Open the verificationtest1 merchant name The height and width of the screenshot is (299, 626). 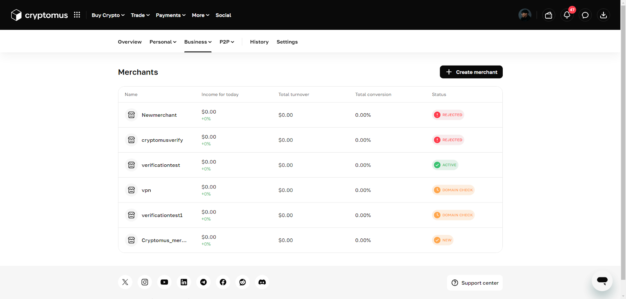162,215
